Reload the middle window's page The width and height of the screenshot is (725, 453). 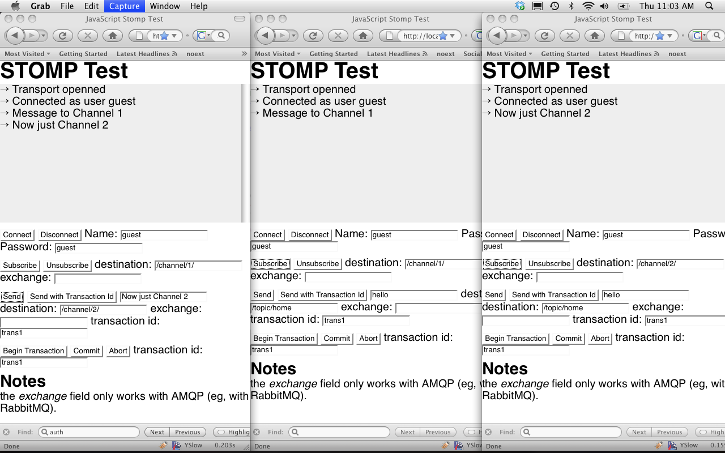tap(313, 36)
